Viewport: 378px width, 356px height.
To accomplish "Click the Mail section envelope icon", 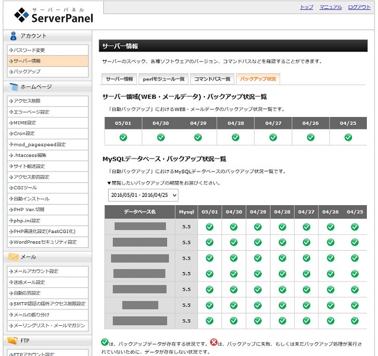I will pos(13,257).
